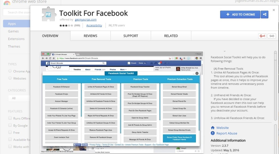
Task: Switch to the Support tab
Action: click(x=131, y=36)
